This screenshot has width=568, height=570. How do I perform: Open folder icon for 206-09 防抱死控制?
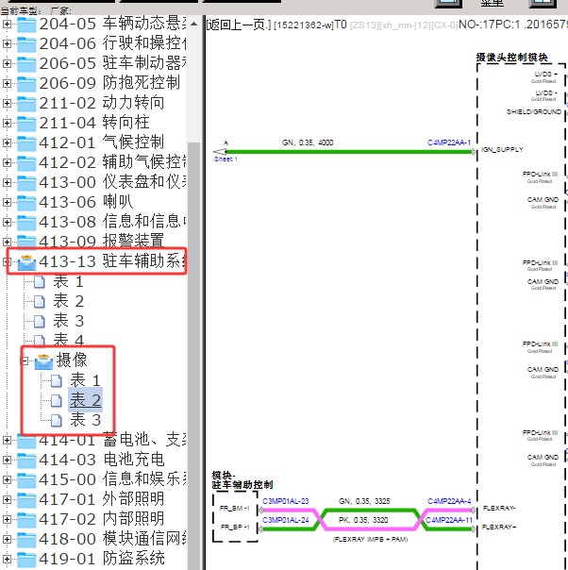point(26,84)
